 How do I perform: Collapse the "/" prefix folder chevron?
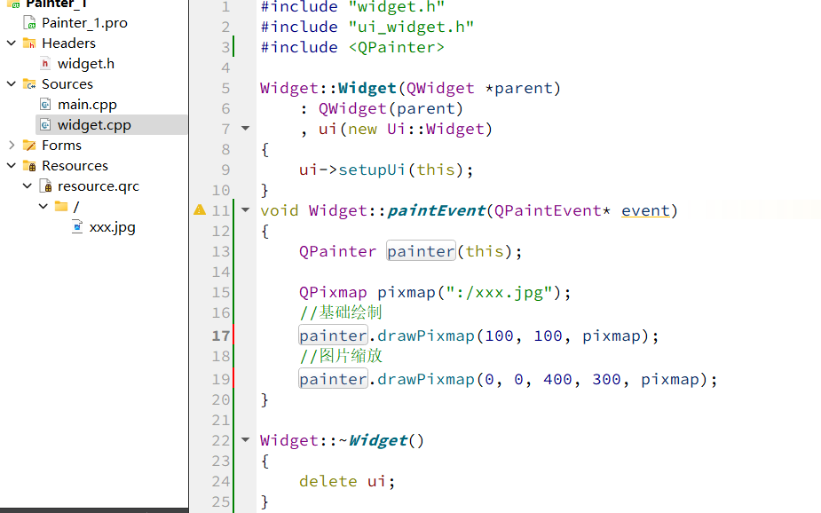click(x=43, y=206)
